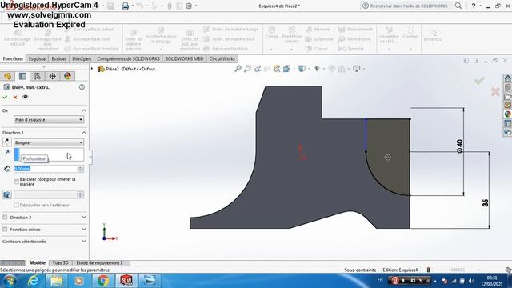Open the Etude de mouvement 1 tab
The image size is (512, 288).
pyautogui.click(x=99, y=262)
